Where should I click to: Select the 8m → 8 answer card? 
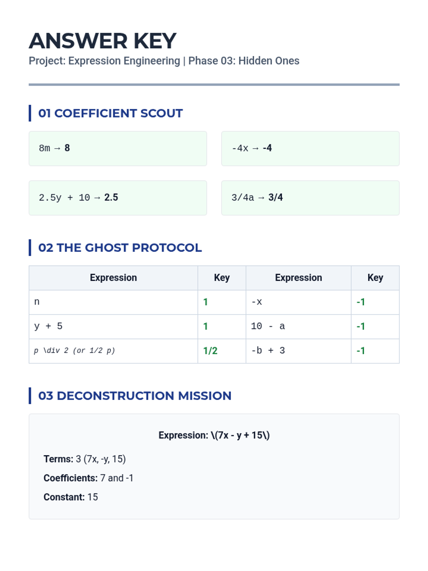[x=118, y=148]
